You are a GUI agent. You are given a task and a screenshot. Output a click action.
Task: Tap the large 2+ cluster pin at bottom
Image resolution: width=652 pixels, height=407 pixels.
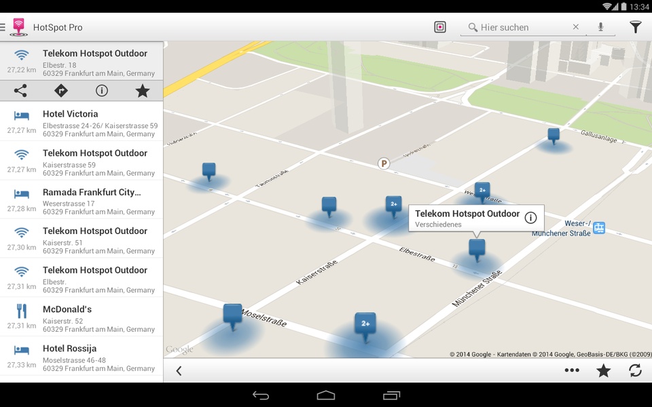coord(365,327)
